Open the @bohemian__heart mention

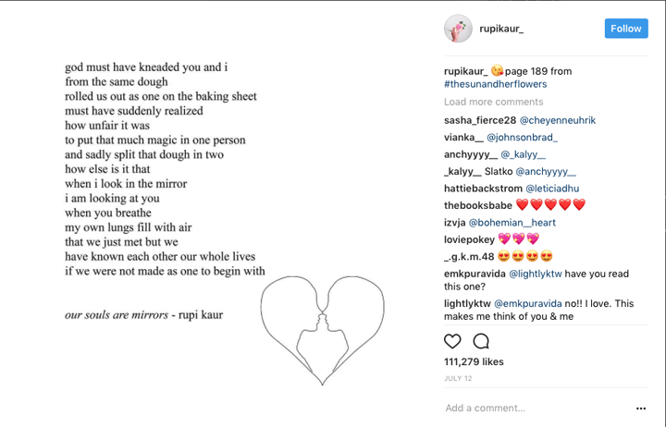point(512,223)
